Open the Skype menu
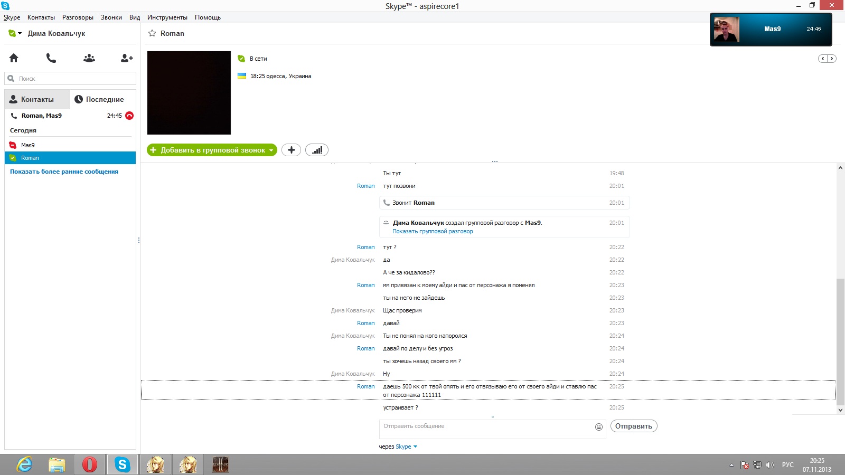 click(12, 17)
